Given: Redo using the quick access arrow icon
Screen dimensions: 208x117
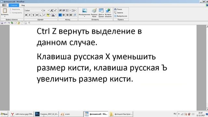Looking at the screenshot, I should coord(9,23).
